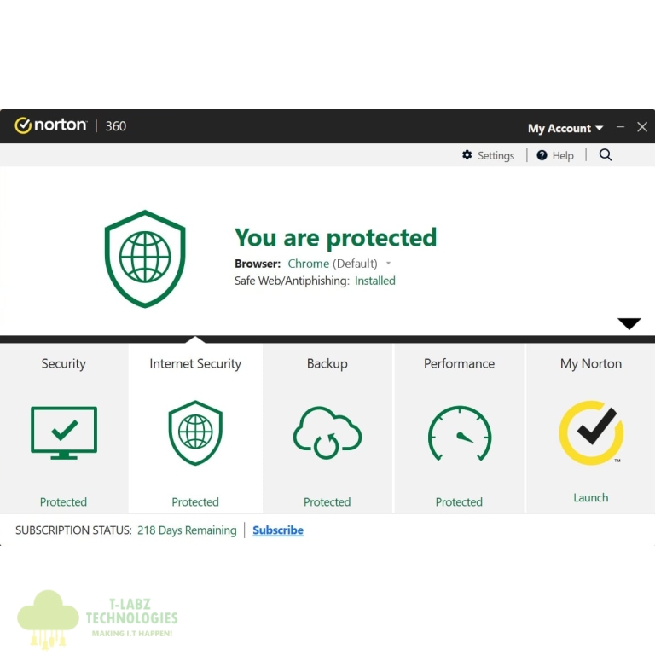
Task: Click the Help question mark icon
Action: pos(542,155)
